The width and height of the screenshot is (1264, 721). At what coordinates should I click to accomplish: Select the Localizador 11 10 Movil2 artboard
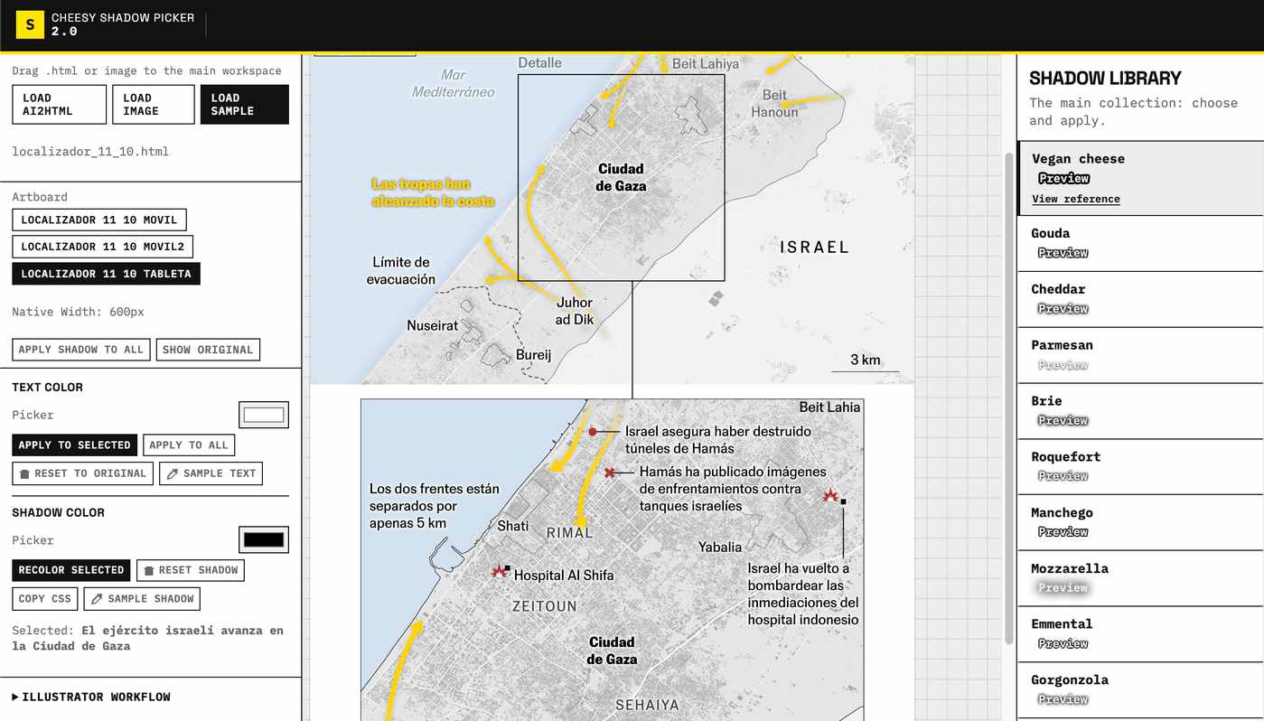pos(103,247)
